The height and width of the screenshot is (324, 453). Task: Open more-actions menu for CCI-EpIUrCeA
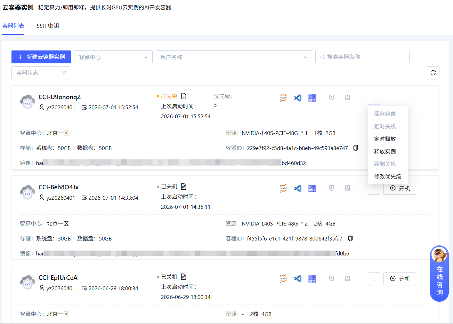tap(374, 279)
